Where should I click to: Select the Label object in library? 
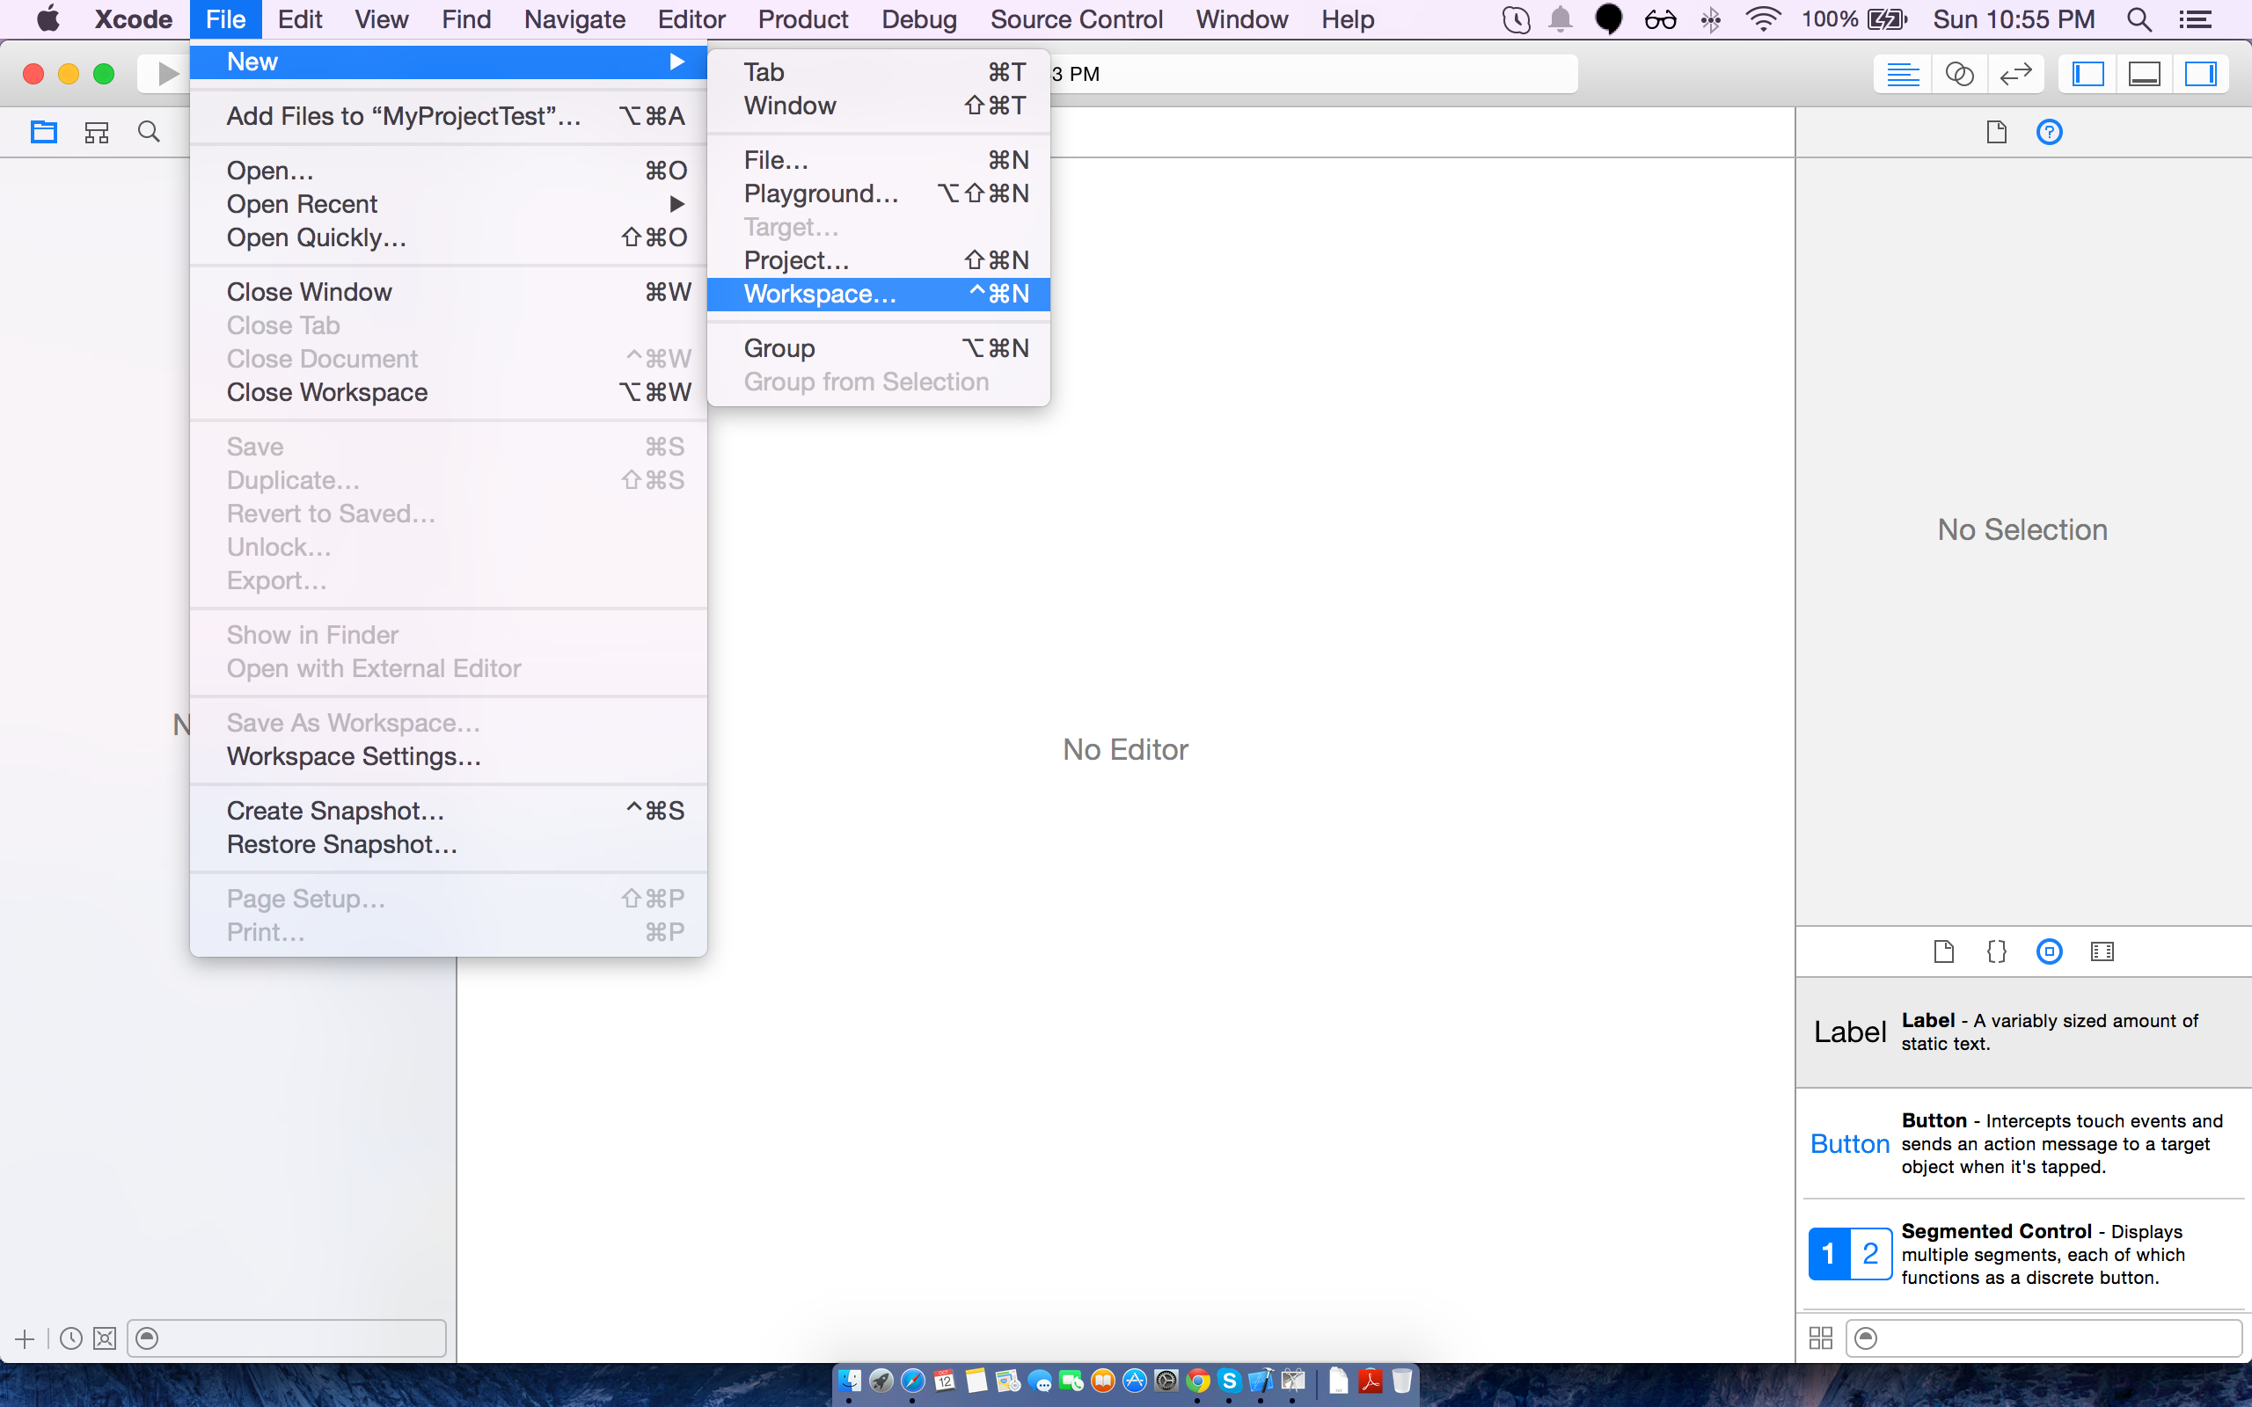[x=2023, y=1032]
